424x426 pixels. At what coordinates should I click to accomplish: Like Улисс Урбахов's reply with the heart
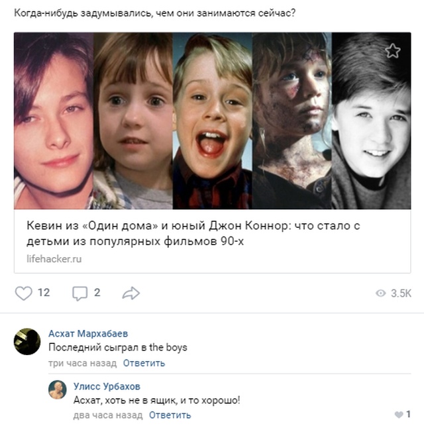(397, 415)
